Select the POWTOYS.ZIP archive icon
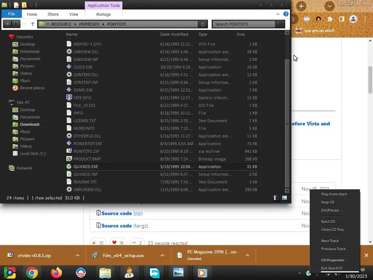Viewport: 373px width, 280px height. [x=69, y=151]
